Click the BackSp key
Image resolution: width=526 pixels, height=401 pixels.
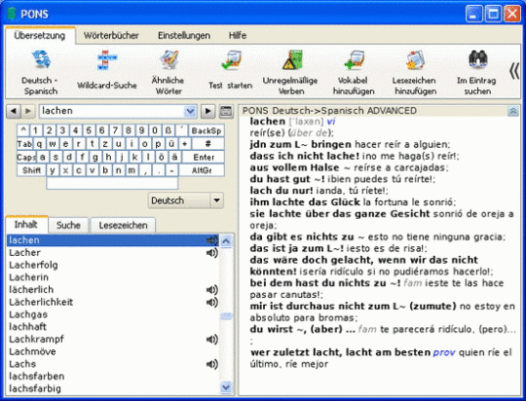pyautogui.click(x=207, y=130)
